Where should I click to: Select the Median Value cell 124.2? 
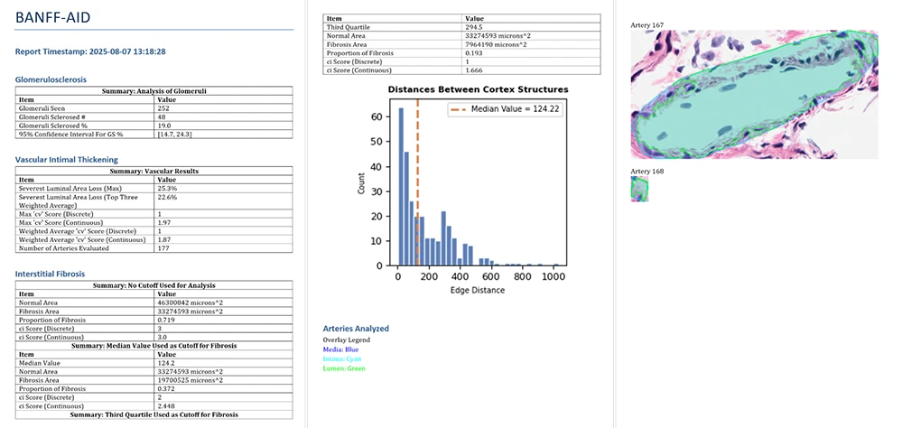coord(165,363)
